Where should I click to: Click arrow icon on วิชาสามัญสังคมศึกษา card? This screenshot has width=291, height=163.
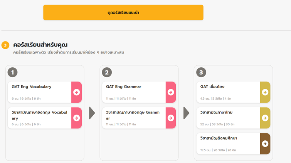265,143
